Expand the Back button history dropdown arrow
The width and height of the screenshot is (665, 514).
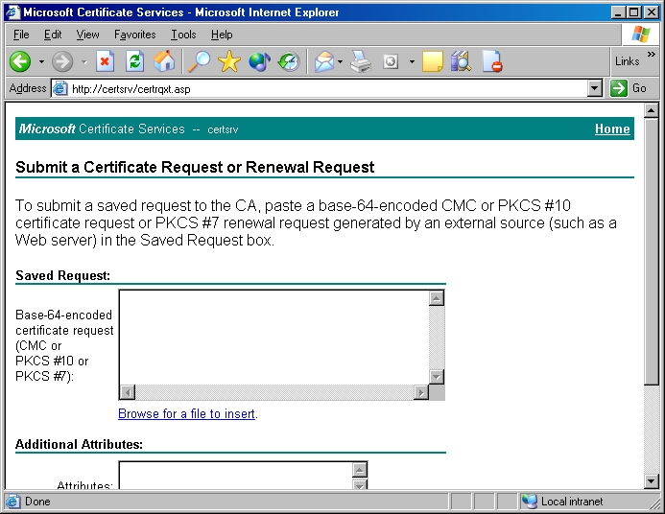pyautogui.click(x=41, y=62)
